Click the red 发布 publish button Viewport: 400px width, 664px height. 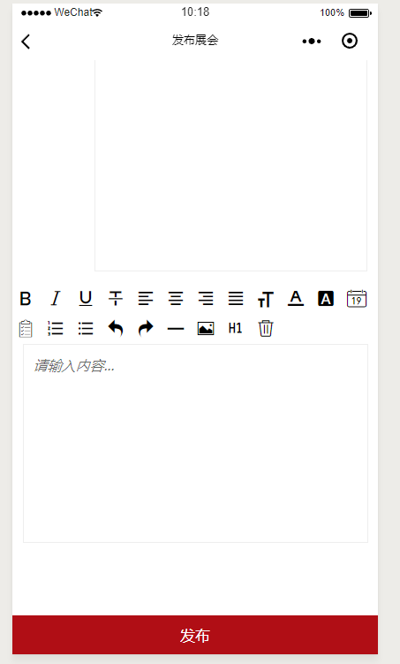point(195,635)
